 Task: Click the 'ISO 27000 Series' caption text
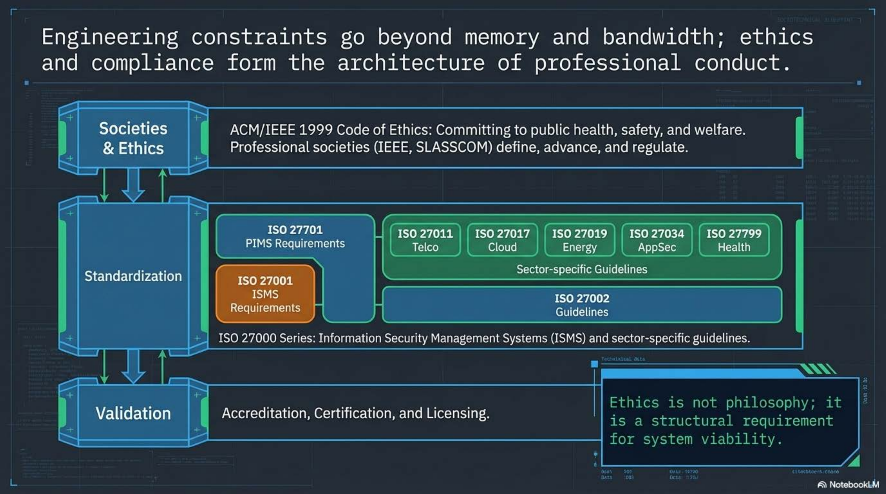(484, 338)
